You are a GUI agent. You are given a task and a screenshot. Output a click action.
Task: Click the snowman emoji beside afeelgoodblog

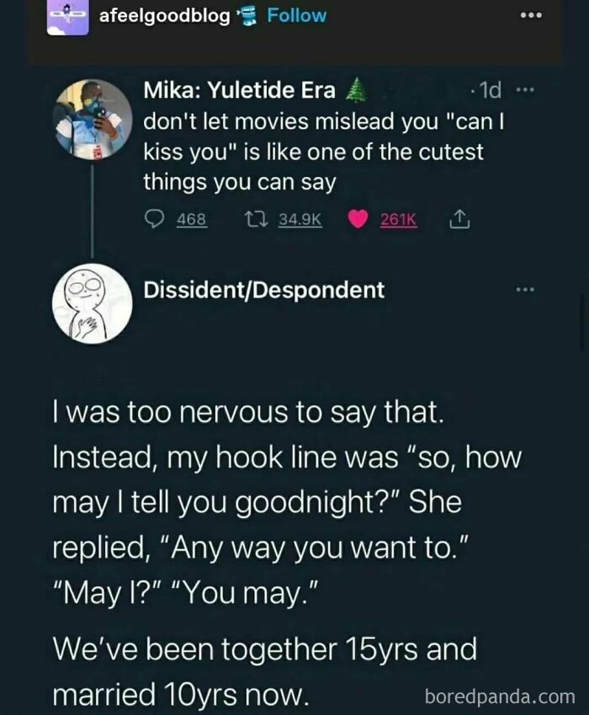tap(247, 14)
